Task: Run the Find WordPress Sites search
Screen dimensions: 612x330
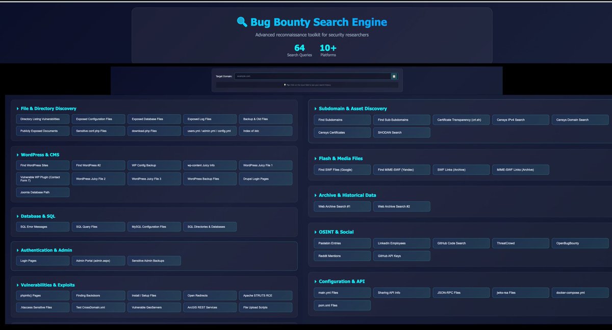Action: (x=42, y=165)
